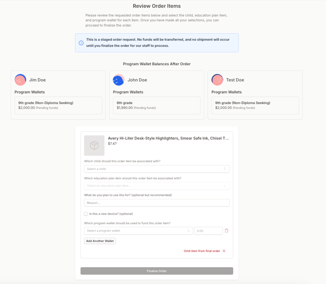Click John Doe's avatar icon
The width and height of the screenshot is (326, 284).
tap(118, 80)
